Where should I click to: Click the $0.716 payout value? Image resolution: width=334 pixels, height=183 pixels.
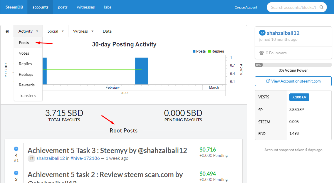tap(208, 150)
